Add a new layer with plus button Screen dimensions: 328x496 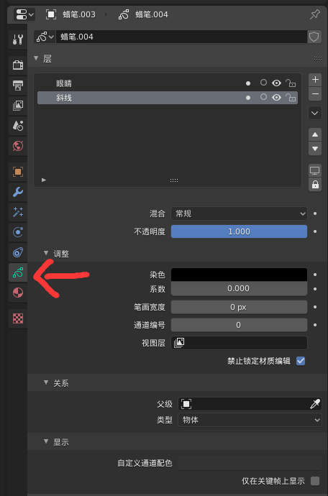[x=315, y=80]
